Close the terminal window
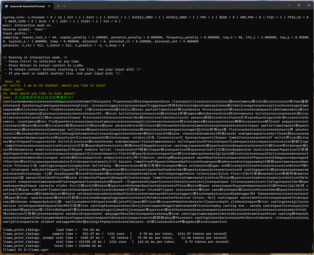This screenshot has width=314, height=255. [309, 5]
